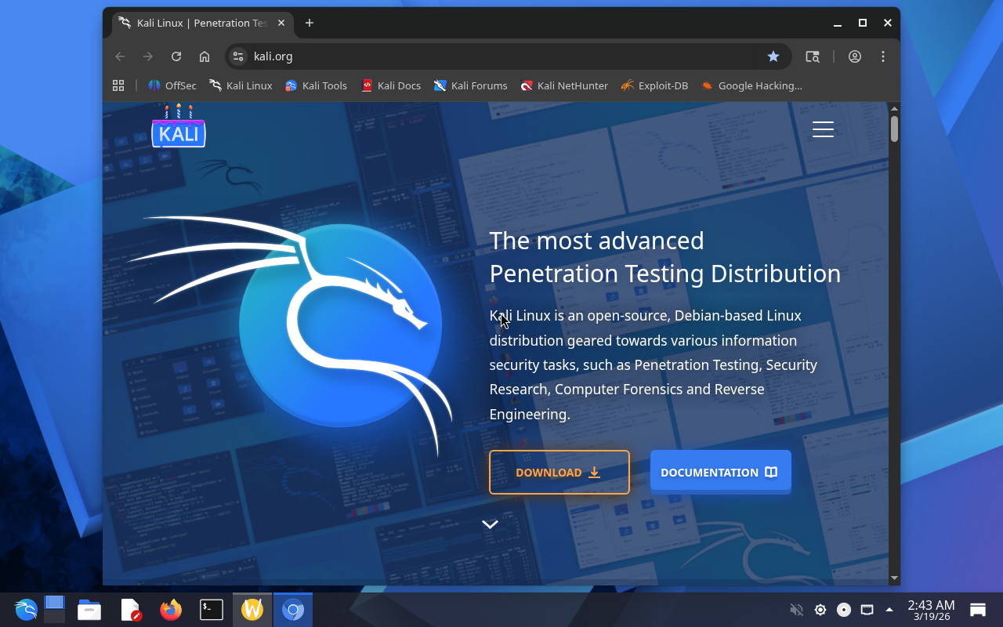Click the bookmark star icon
This screenshot has width=1003, height=627.
point(773,56)
